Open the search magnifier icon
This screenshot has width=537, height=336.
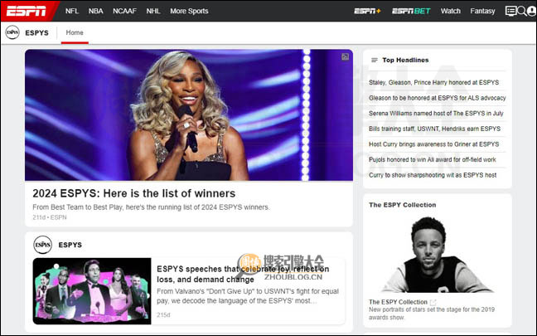tap(521, 11)
